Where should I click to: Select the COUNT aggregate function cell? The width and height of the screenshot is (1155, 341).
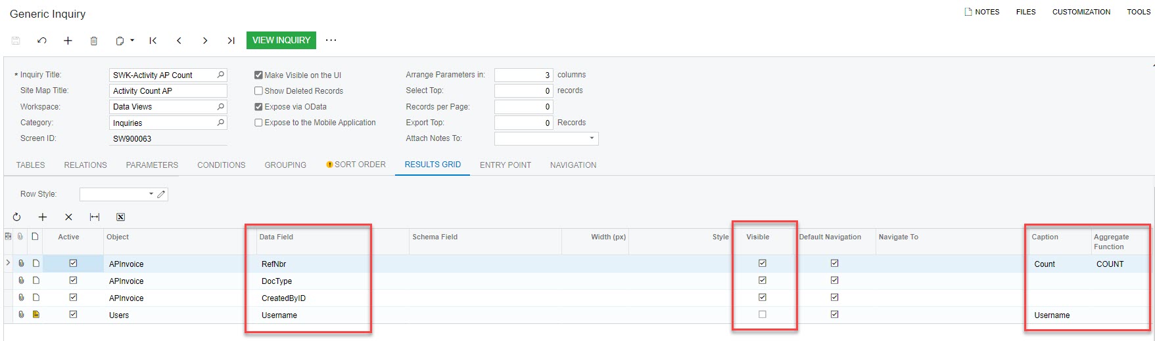tap(1120, 264)
